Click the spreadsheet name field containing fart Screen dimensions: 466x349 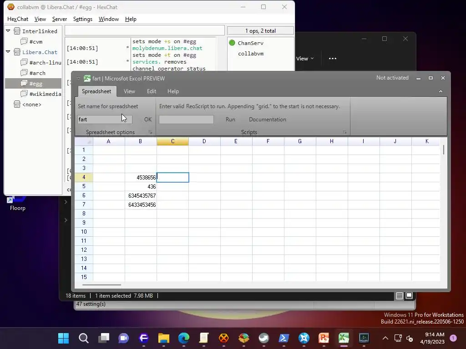(x=105, y=120)
